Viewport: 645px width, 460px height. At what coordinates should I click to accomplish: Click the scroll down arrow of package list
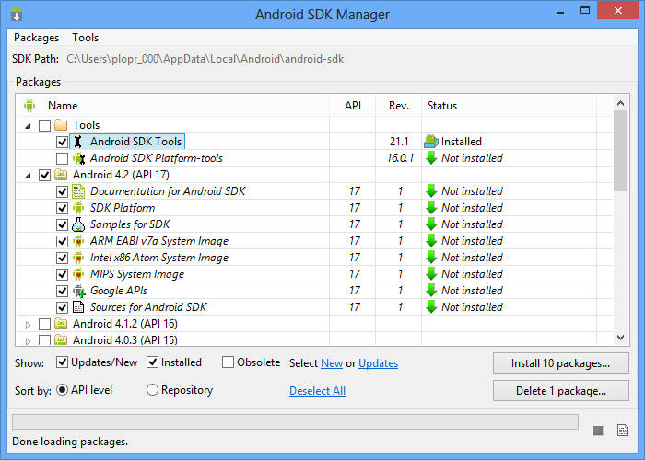pyautogui.click(x=620, y=338)
